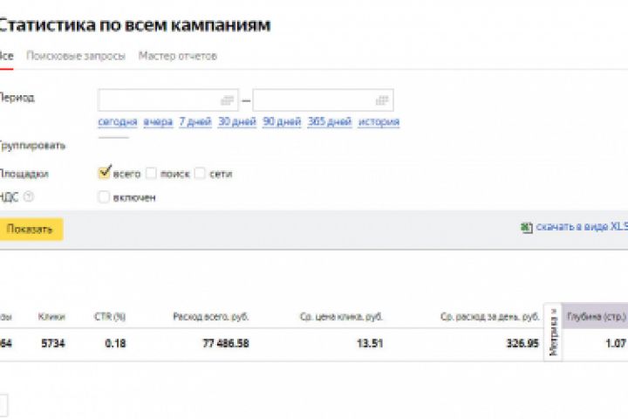Choose the '7 дней' period
Screen dimensions: 628x419
coord(194,122)
